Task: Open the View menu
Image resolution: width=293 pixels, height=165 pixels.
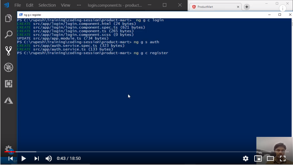Action: click(66, 5)
